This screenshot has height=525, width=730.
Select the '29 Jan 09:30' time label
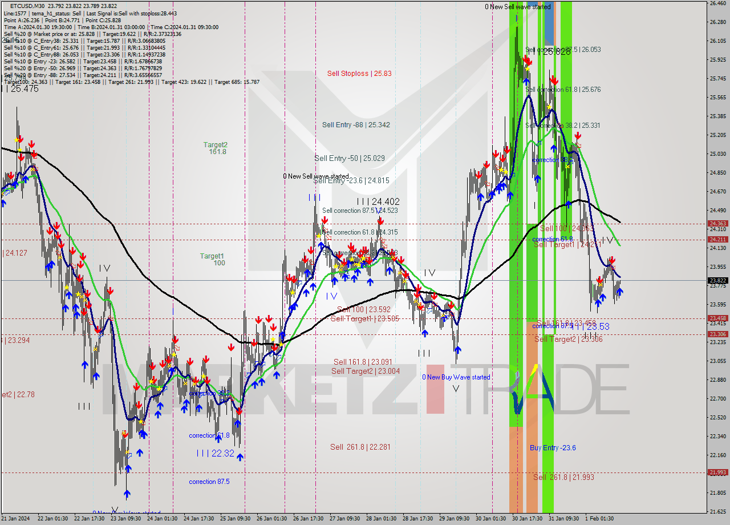[455, 519]
